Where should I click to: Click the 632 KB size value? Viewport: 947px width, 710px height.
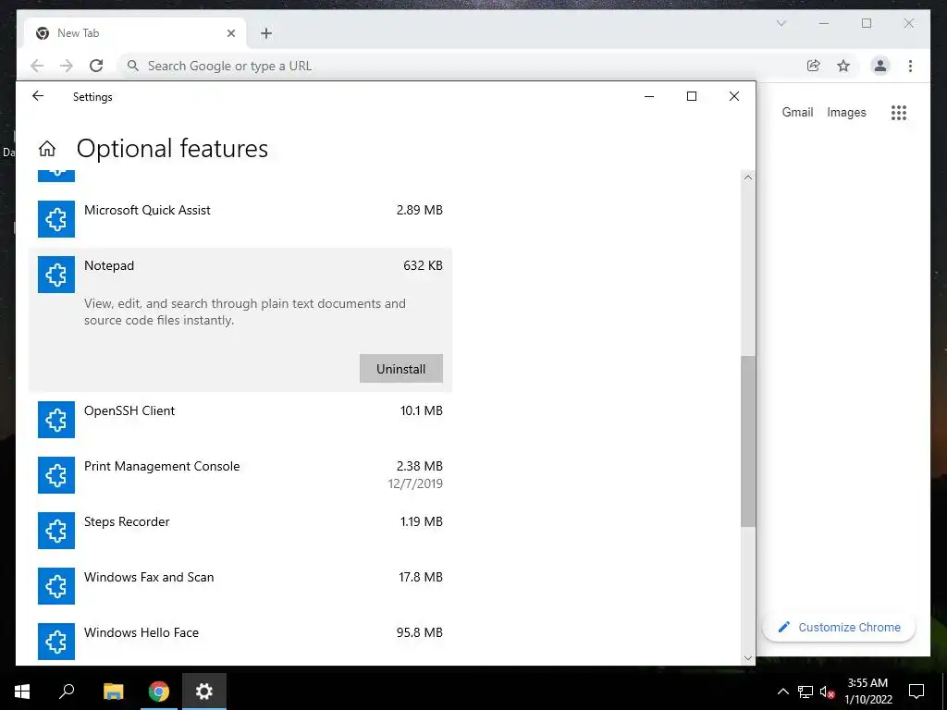pos(423,265)
